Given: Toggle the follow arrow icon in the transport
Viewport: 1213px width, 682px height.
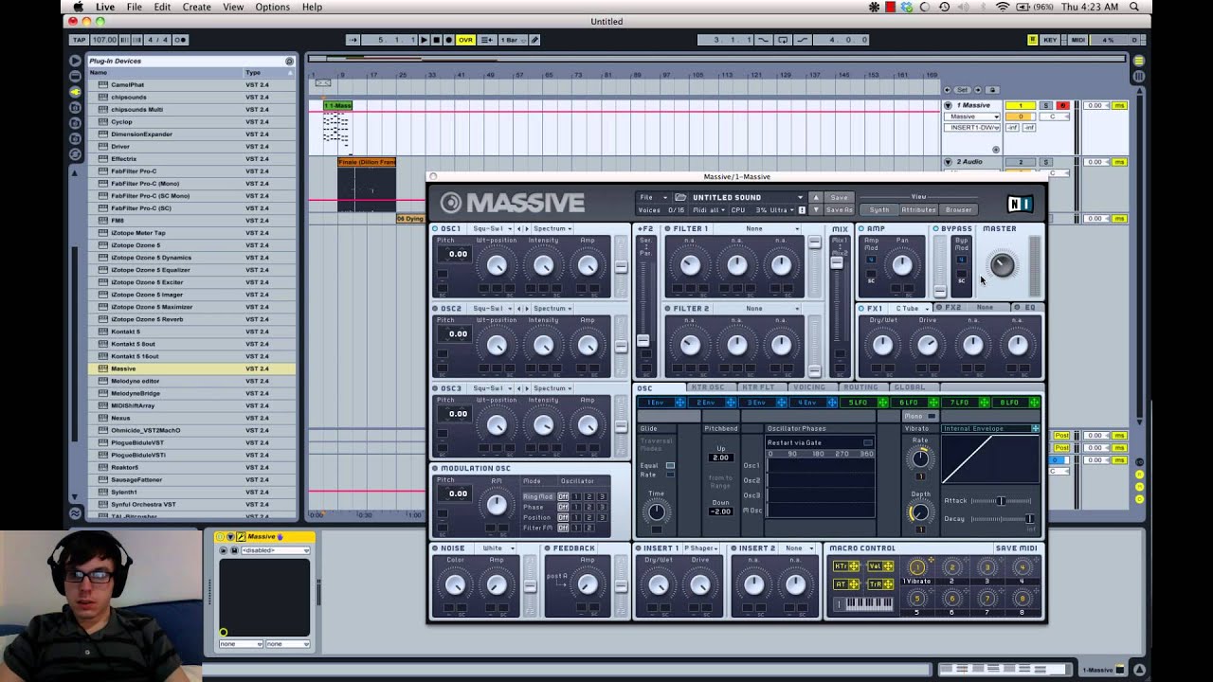Looking at the screenshot, I should (x=353, y=40).
